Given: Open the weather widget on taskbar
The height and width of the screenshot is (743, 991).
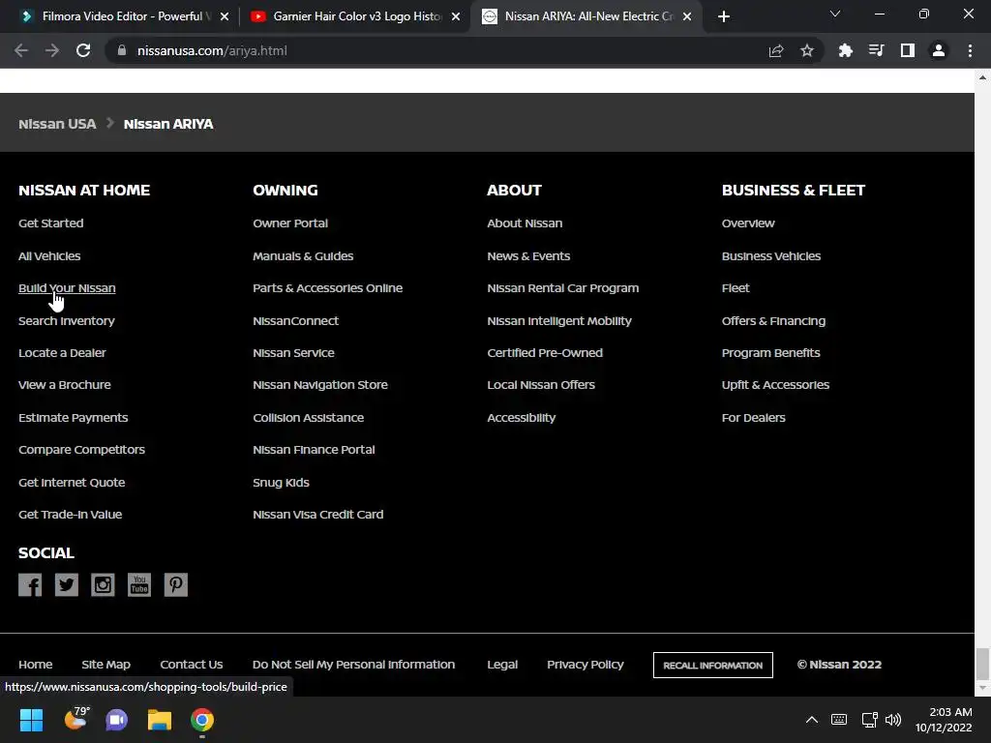Looking at the screenshot, I should tap(77, 719).
